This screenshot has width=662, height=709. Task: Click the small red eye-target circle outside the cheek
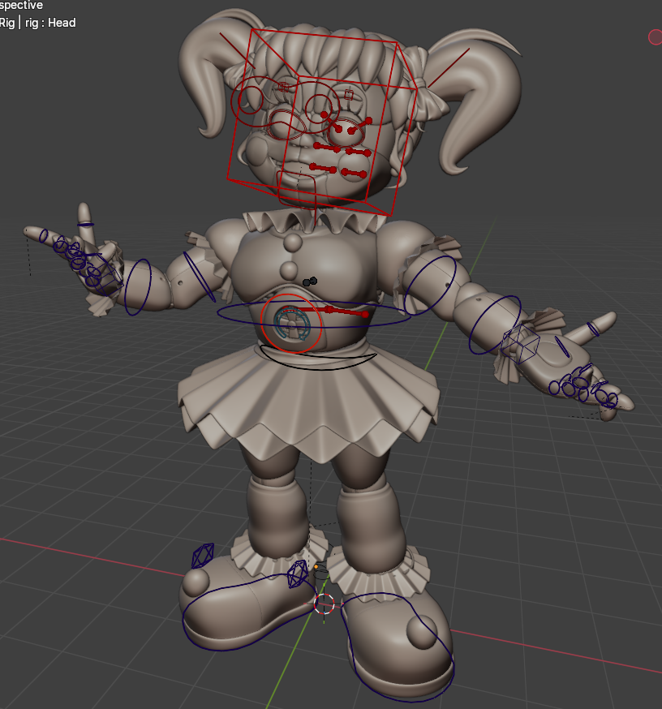250,100
